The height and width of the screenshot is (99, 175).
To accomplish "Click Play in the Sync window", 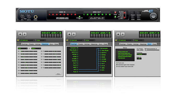I will pyautogui.click(x=123, y=34).
